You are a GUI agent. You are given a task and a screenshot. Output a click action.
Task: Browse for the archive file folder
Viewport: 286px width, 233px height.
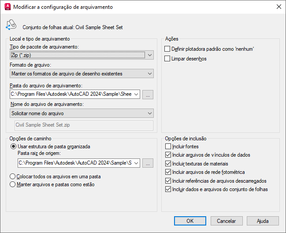click(x=148, y=94)
